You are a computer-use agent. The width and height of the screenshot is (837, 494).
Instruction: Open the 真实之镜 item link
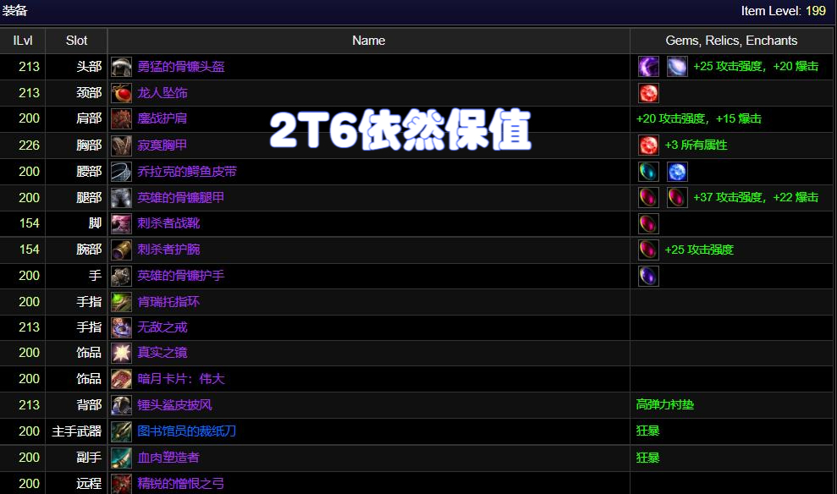coord(162,353)
